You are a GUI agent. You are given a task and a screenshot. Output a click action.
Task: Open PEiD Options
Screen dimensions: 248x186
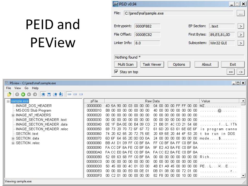(179, 64)
